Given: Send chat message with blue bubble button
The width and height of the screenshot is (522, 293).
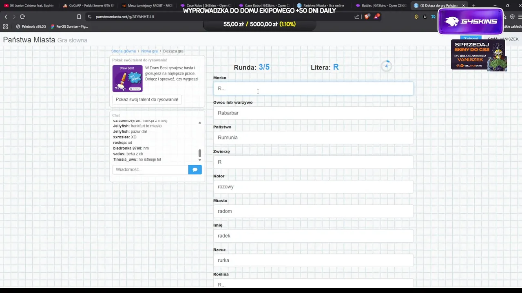Looking at the screenshot, I should click(195, 169).
